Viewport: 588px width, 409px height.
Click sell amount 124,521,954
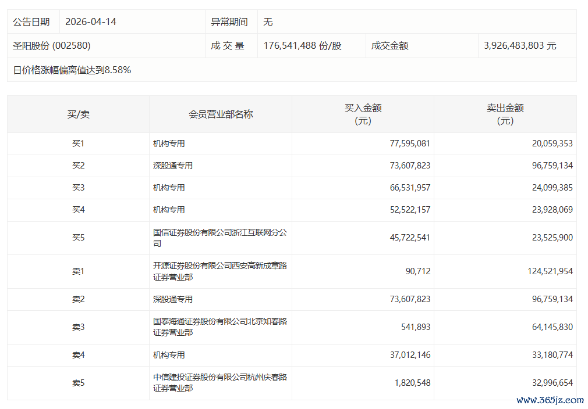coord(550,271)
